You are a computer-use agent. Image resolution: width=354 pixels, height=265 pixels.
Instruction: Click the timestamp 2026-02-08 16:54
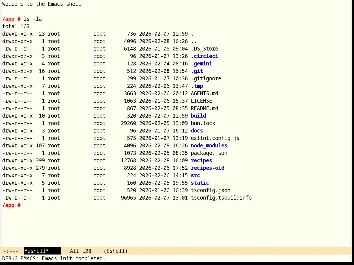pyautogui.click(x=163, y=71)
